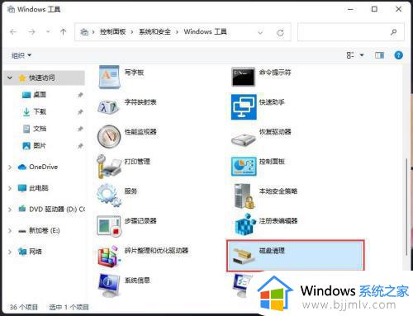This screenshot has width=413, height=316.
Task: Select New Volume (E:) in navigation pane
Action: tap(44, 231)
